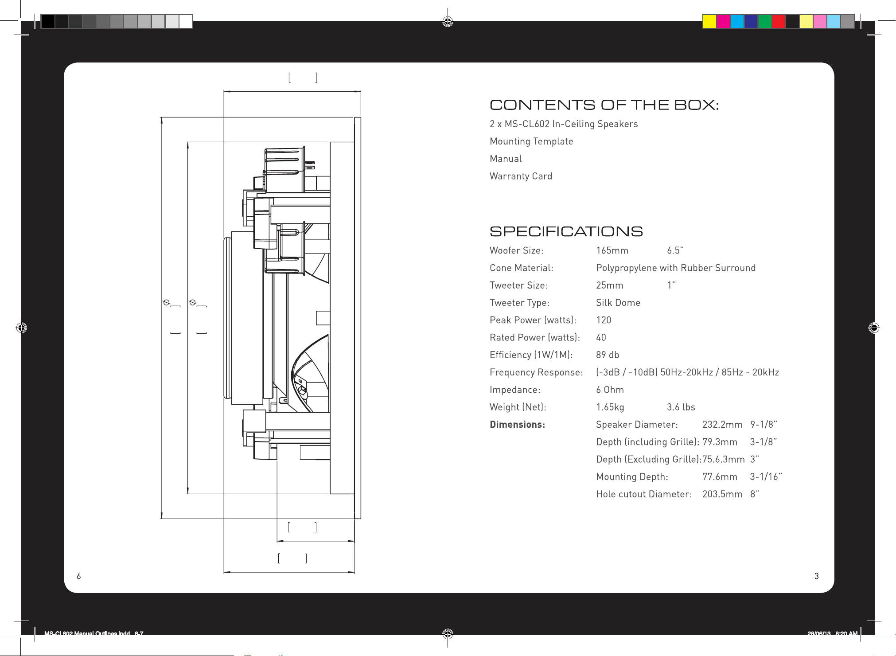Click the Hole cutout Diameter row
Viewport: 896px width, 656px height.
tap(678, 494)
